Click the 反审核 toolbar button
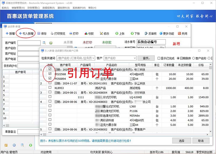The image size is (216, 154). pos(151,33)
